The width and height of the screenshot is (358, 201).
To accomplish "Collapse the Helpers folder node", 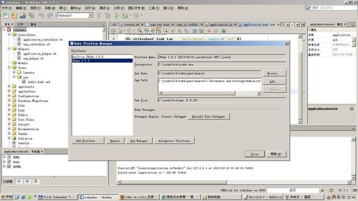I will (x=9, y=49).
